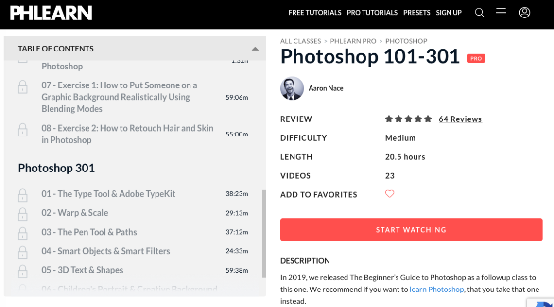The width and height of the screenshot is (554, 307).
Task: Open the 64 Reviews link
Action: [460, 119]
